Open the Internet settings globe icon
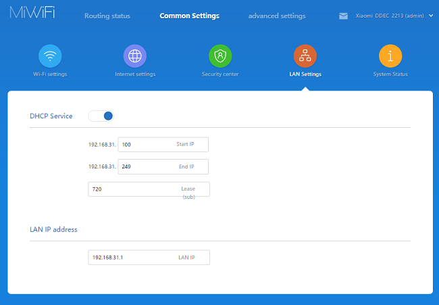This screenshot has width=439, height=305. (135, 55)
